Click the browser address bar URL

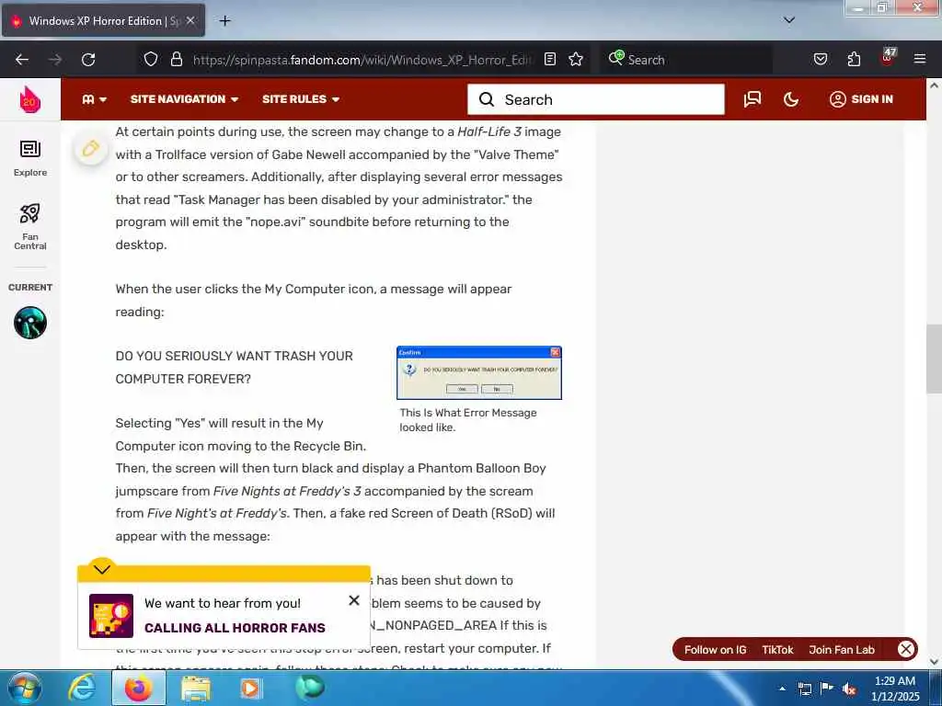pyautogui.click(x=362, y=60)
